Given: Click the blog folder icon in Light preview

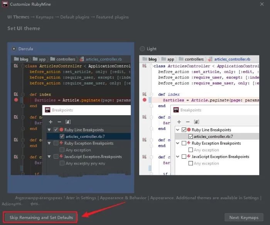Looking at the screenshot, I should pyautogui.click(x=145, y=59).
